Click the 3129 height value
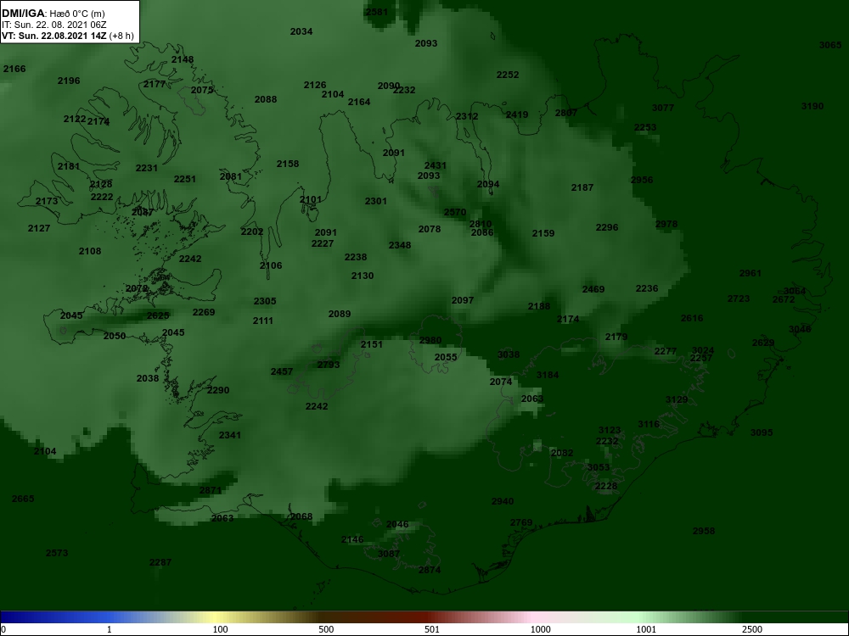 (x=677, y=399)
